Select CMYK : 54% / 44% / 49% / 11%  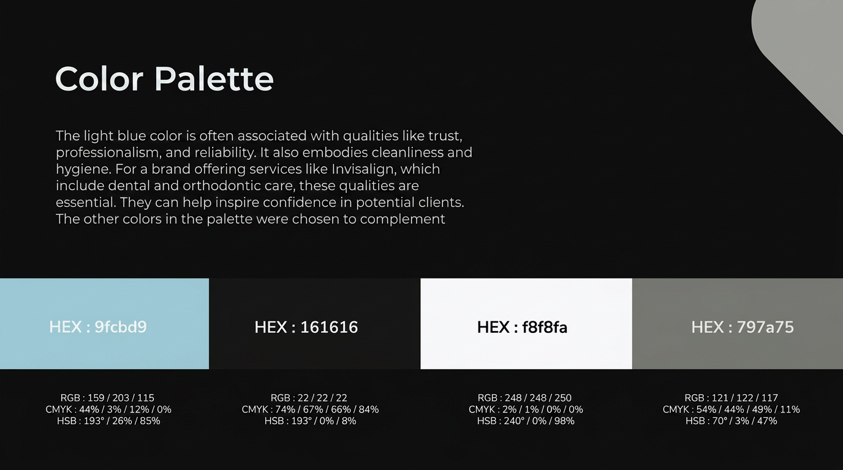coord(731,409)
